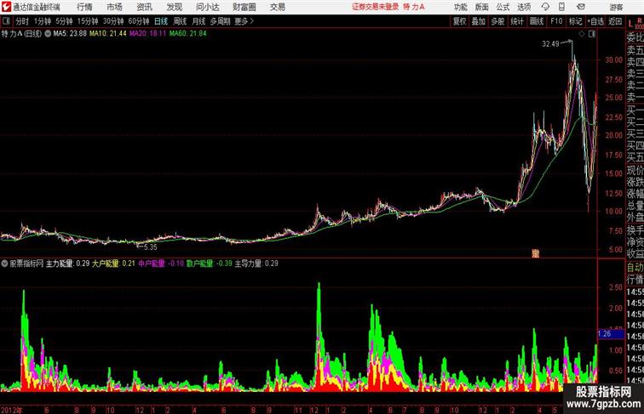Open the 市场 menu
This screenshot has width=644, height=414.
pyautogui.click(x=114, y=7)
